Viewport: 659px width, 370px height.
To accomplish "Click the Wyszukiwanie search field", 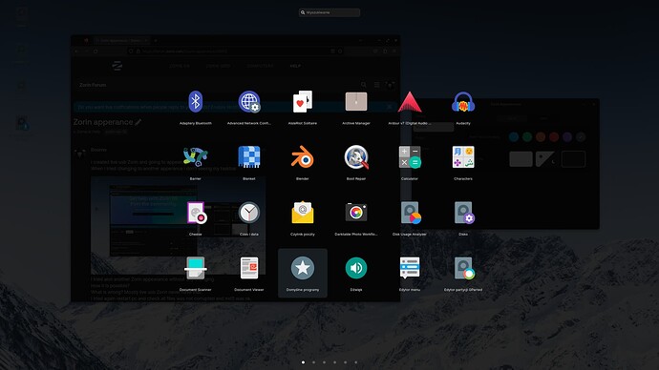I will click(329, 12).
